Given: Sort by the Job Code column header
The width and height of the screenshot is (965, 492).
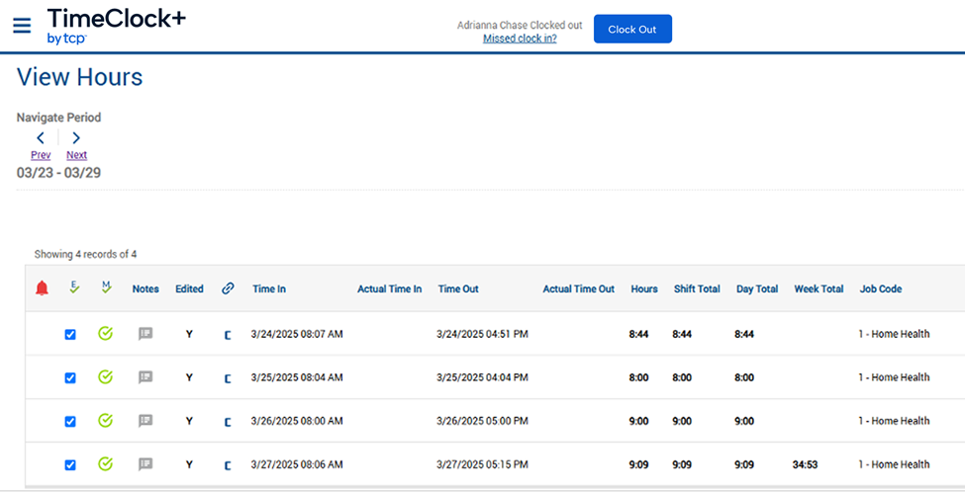Looking at the screenshot, I should [880, 289].
